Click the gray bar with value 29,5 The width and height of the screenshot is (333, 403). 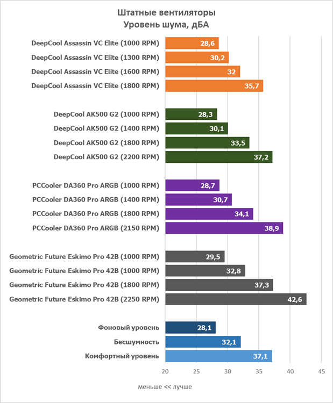click(x=195, y=256)
